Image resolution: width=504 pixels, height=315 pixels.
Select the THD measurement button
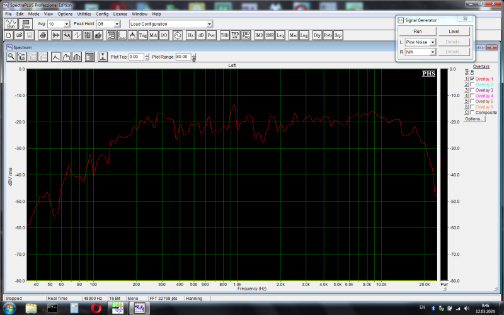click(x=225, y=35)
